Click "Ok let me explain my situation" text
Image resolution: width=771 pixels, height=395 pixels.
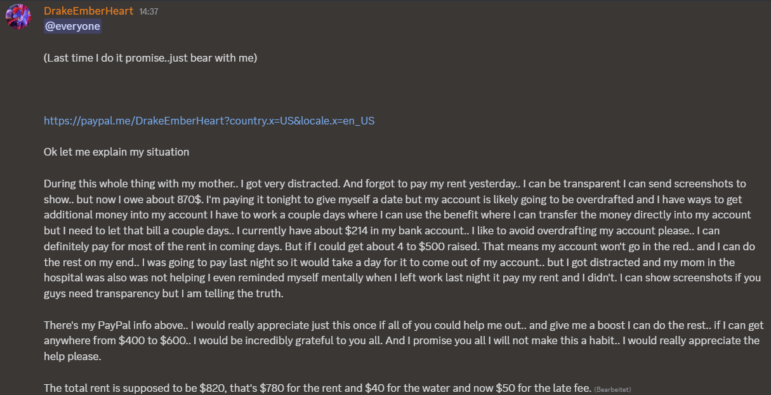point(116,152)
